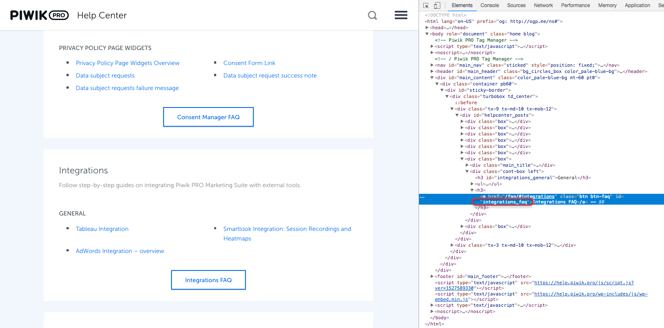Collapse the helpcenter_posts div node
Image resolution: width=664 pixels, height=328 pixels.
pos(457,115)
